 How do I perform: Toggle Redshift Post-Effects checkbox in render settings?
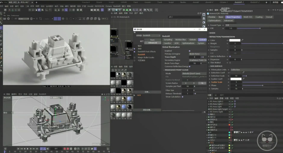point(134,52)
